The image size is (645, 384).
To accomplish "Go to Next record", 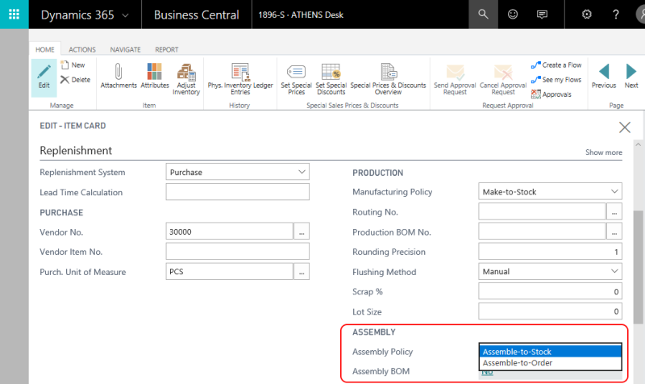I will tap(631, 76).
